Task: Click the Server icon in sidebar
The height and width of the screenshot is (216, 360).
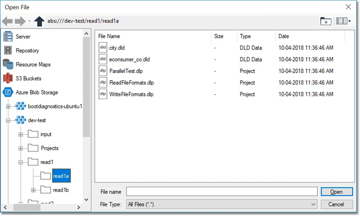Action: 8,37
